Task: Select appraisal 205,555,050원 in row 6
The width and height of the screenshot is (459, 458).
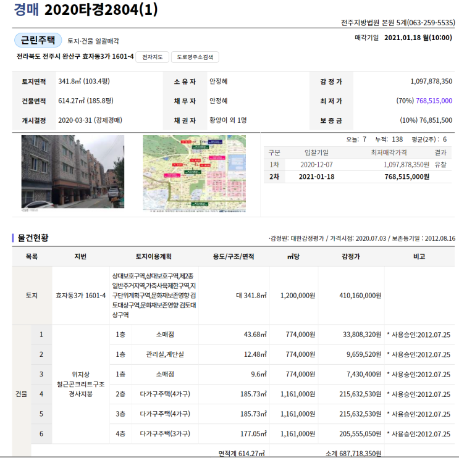Action: (360, 433)
